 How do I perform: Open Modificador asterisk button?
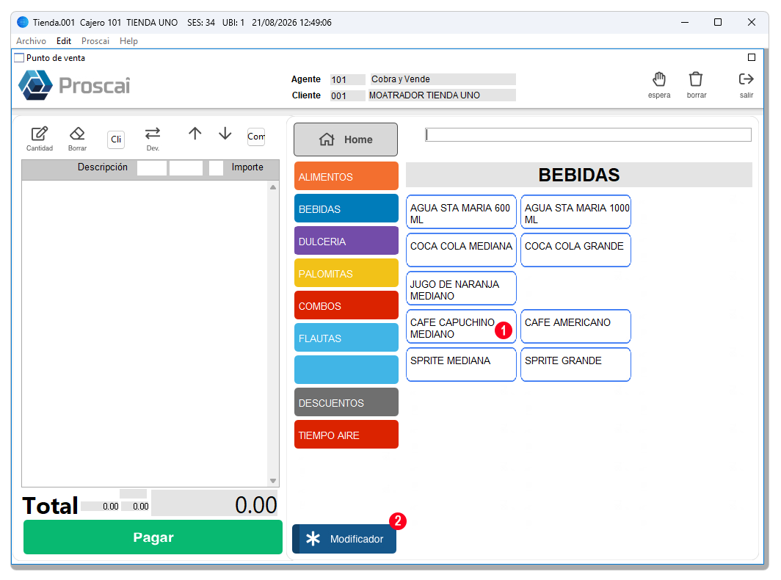tap(344, 539)
